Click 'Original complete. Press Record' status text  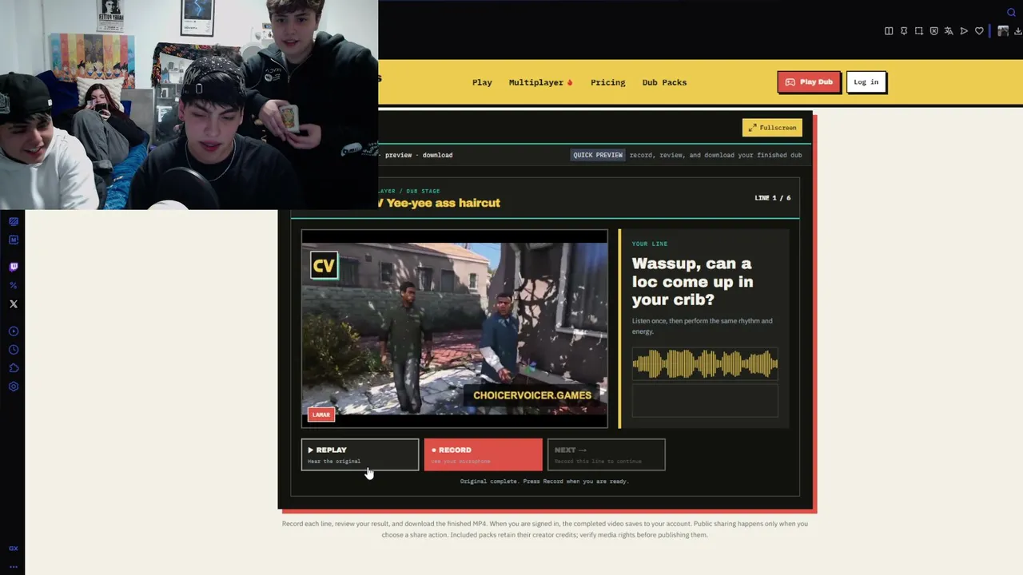click(x=544, y=482)
